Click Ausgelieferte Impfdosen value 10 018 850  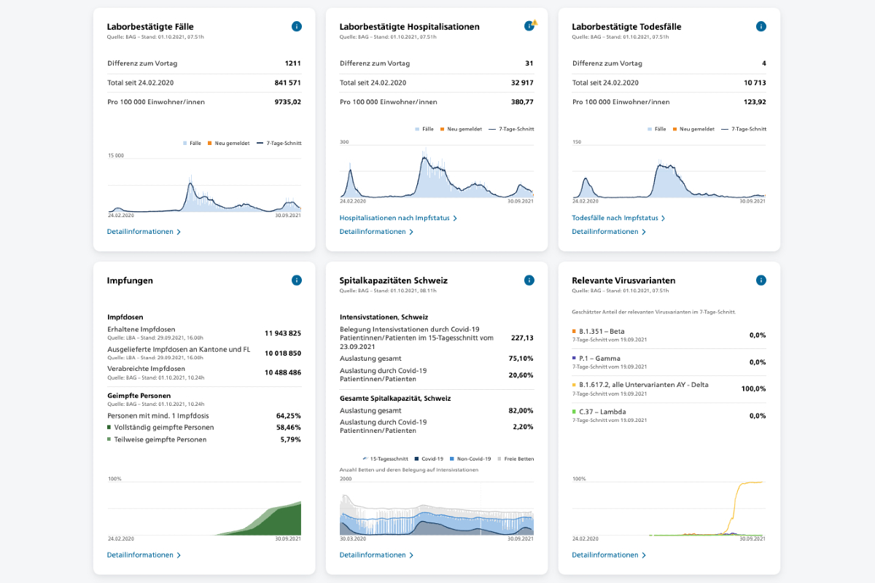point(283,353)
